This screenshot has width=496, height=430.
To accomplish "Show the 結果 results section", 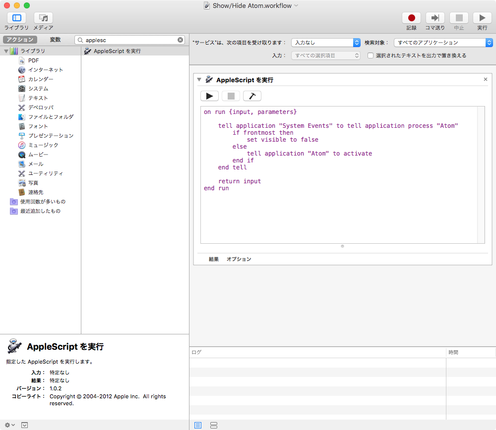I will [213, 259].
